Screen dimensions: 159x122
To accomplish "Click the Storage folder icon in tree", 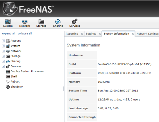I will 8,56.
